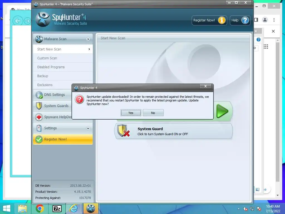The width and height of the screenshot is (285, 214).
Task: Click muted volume tray icon
Action: coord(245,209)
